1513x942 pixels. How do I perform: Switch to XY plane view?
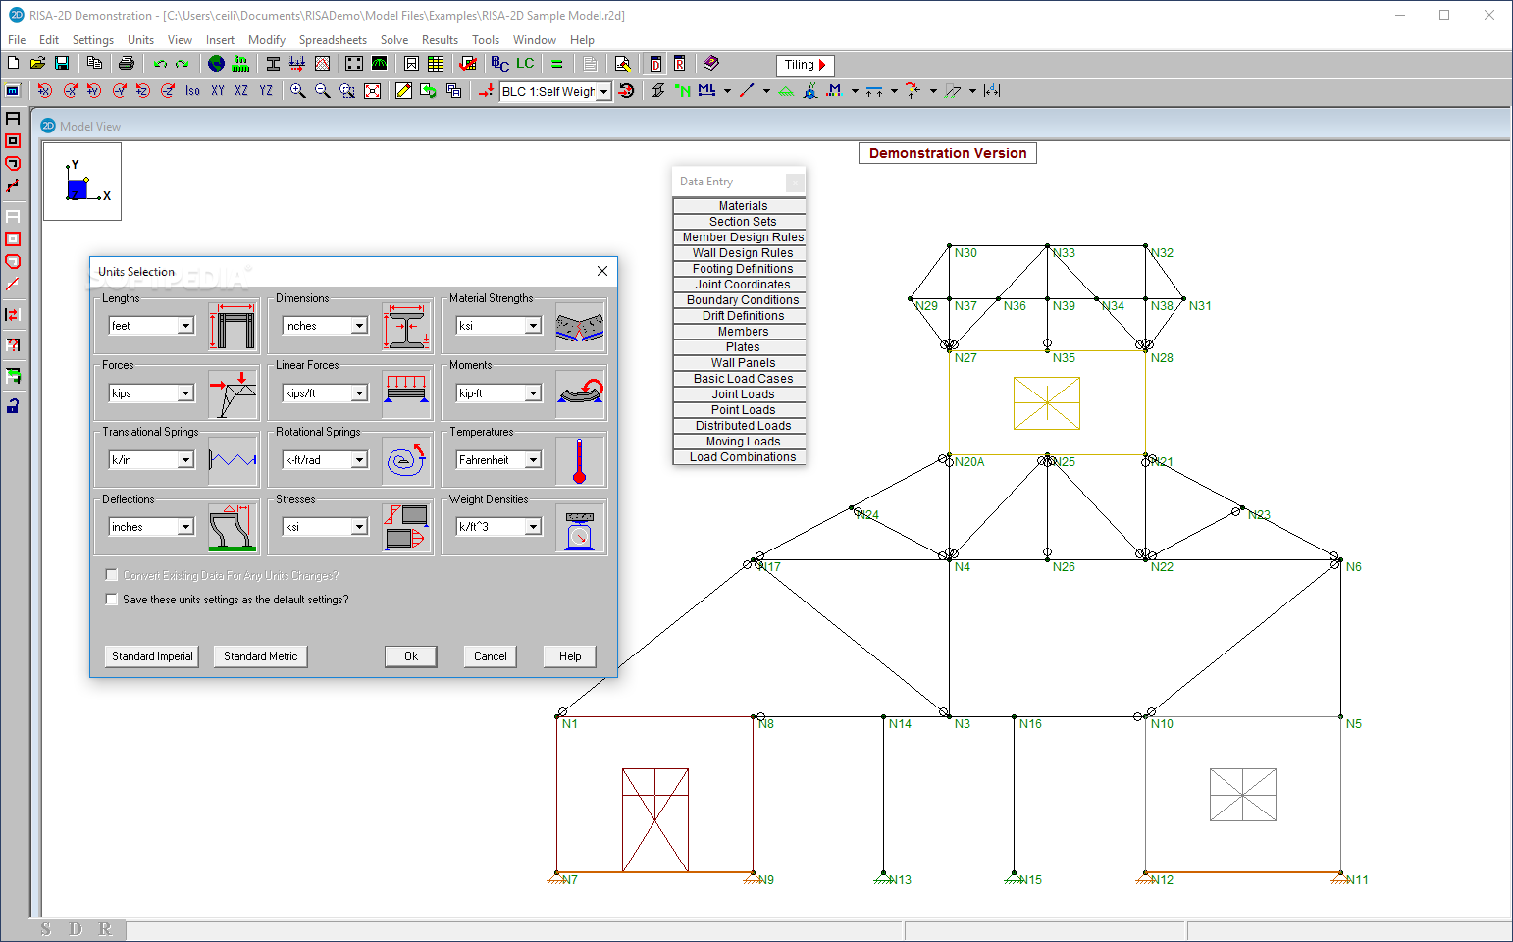click(x=217, y=90)
